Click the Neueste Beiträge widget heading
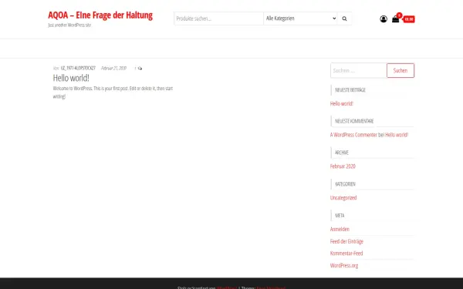This screenshot has height=289, width=463. point(350,90)
